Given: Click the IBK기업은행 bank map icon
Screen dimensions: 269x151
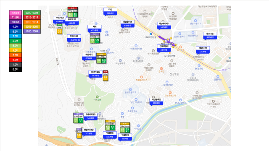Looking at the screenshot, I should click(x=151, y=34).
